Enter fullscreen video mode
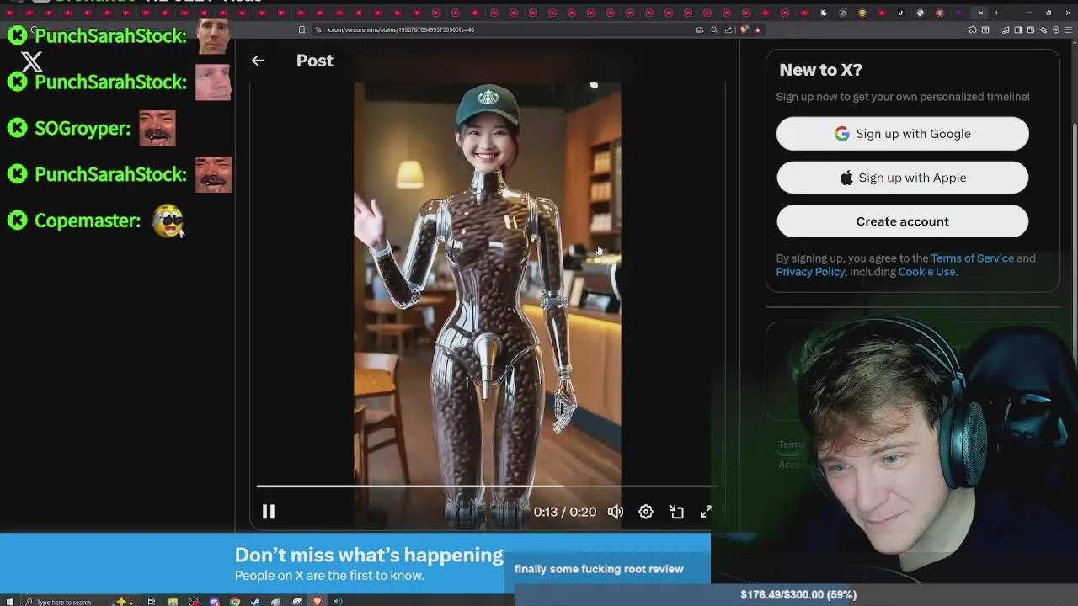 coord(706,512)
